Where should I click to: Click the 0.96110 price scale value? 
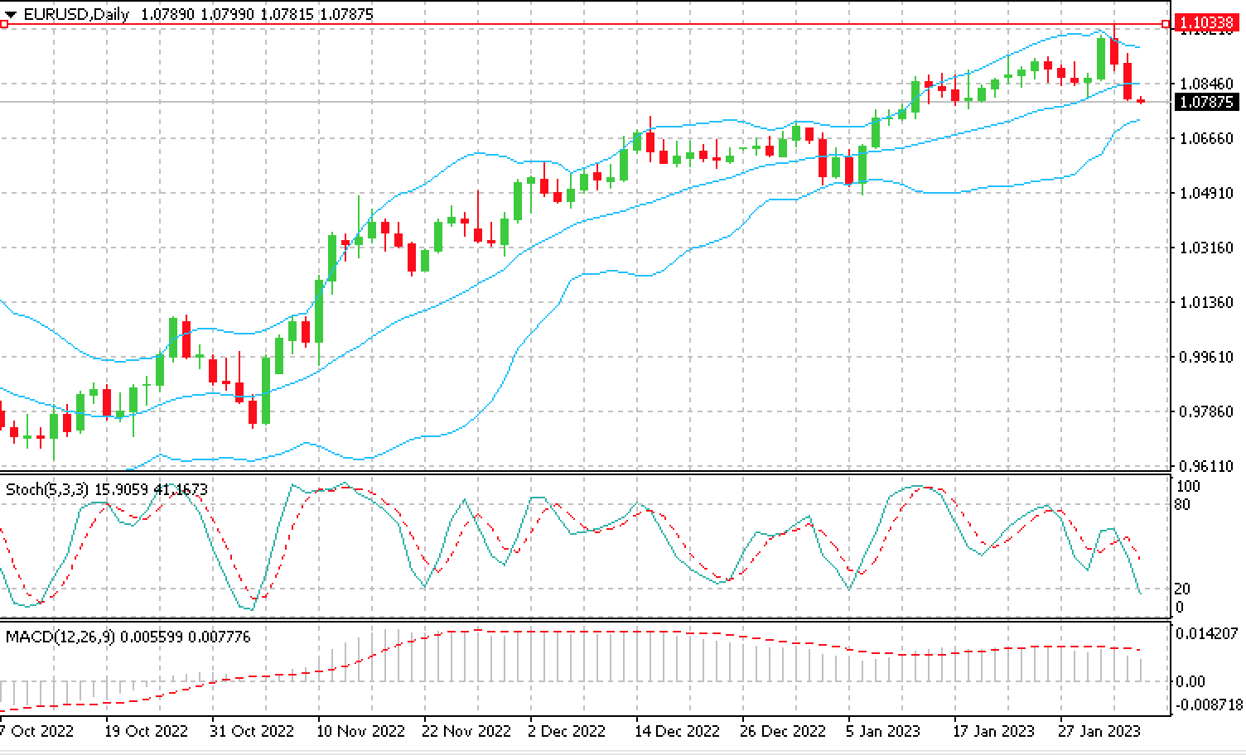click(x=1206, y=466)
